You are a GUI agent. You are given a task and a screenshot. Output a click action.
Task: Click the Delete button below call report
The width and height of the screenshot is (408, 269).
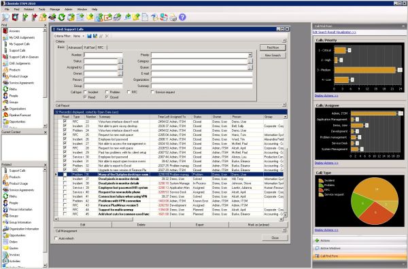coord(141,225)
